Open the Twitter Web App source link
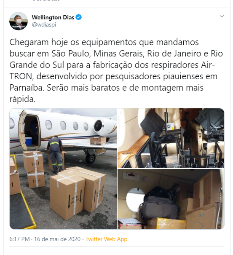Viewport: 233px width, 255px height. [x=107, y=239]
